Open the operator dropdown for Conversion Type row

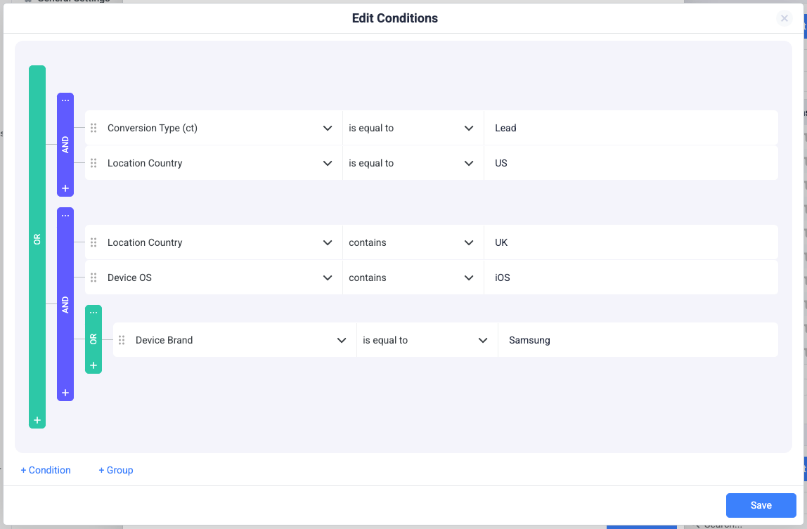413,128
